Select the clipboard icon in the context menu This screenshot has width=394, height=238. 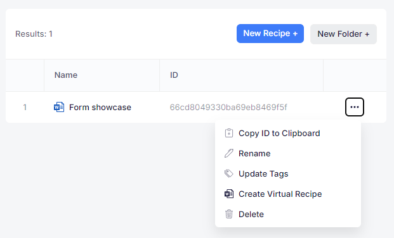coord(229,133)
